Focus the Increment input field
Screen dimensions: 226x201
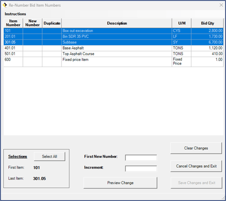[141, 169]
